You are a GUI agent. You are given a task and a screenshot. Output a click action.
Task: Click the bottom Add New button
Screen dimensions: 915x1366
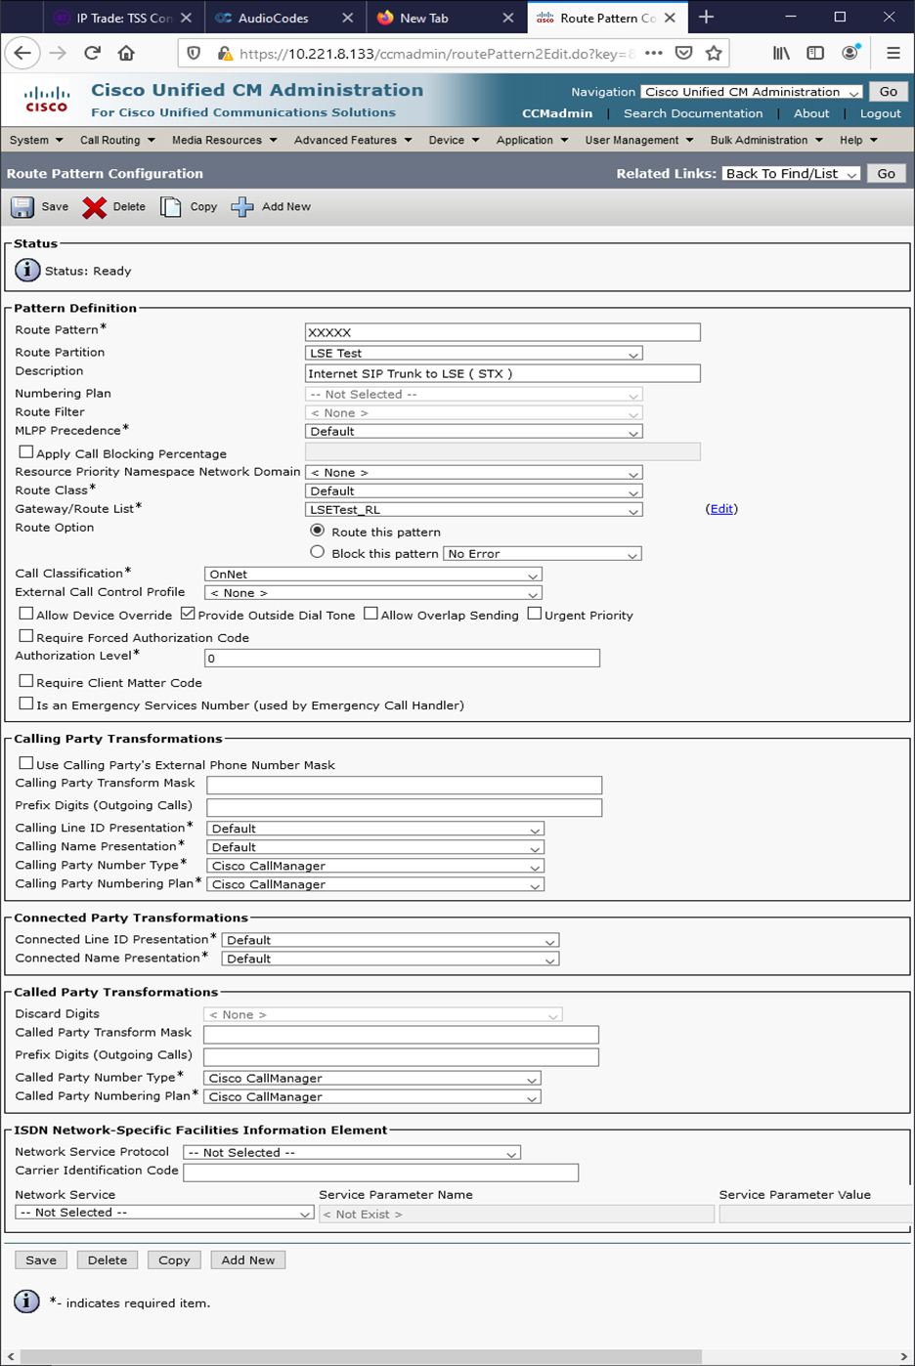tap(248, 1260)
